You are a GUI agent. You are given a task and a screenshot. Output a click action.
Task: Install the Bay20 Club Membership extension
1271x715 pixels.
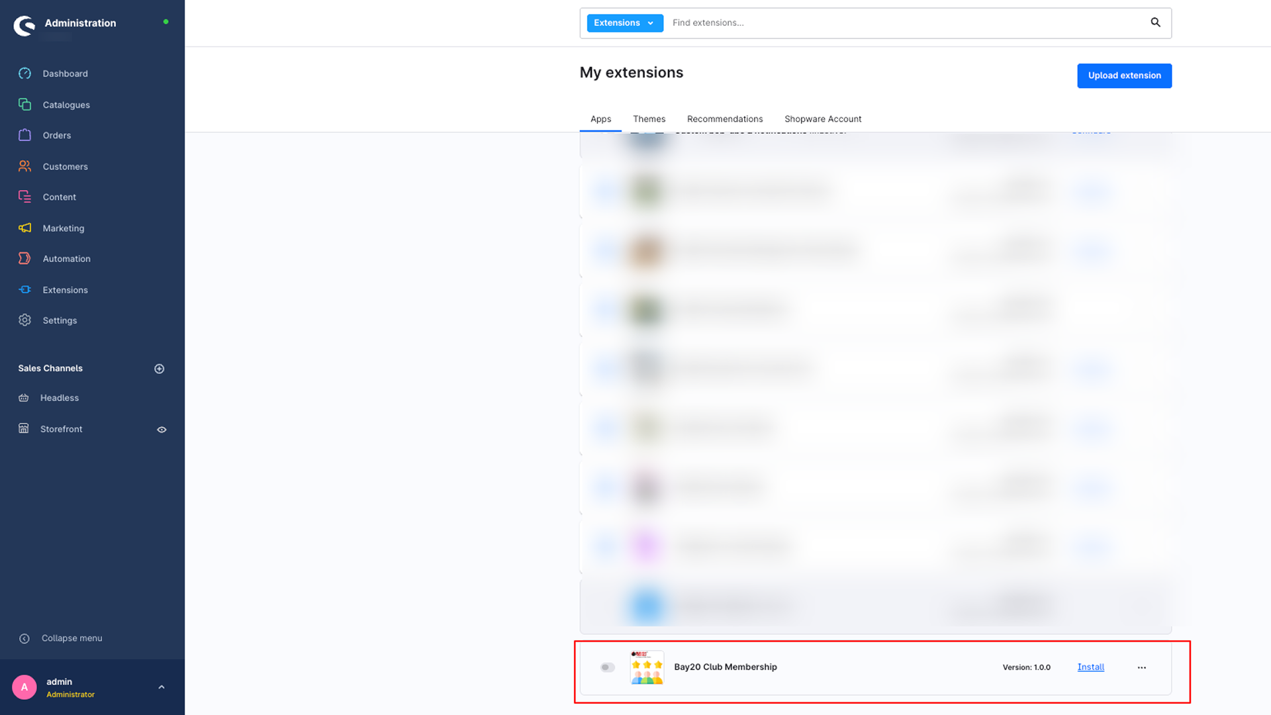[x=1090, y=667]
